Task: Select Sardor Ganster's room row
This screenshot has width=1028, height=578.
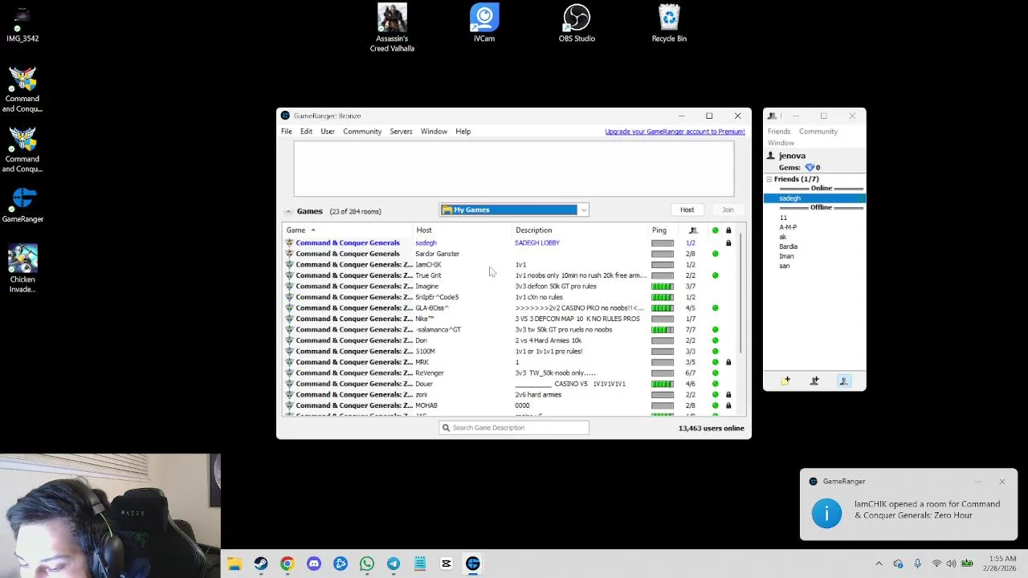Action: (x=510, y=254)
